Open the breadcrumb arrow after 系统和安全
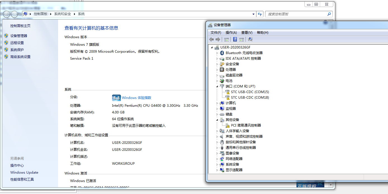 (x=74, y=14)
